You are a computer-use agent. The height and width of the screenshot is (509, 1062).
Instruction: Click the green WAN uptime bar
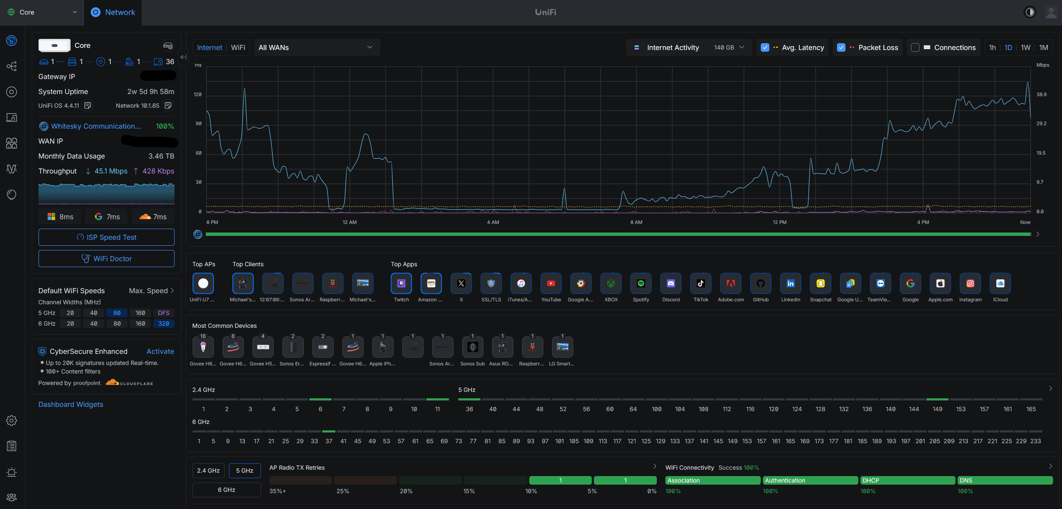[618, 234]
